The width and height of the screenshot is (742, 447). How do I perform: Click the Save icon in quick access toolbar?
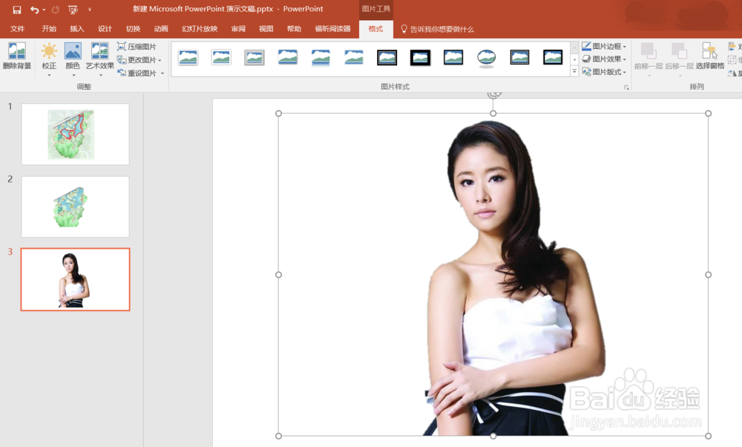click(x=16, y=10)
